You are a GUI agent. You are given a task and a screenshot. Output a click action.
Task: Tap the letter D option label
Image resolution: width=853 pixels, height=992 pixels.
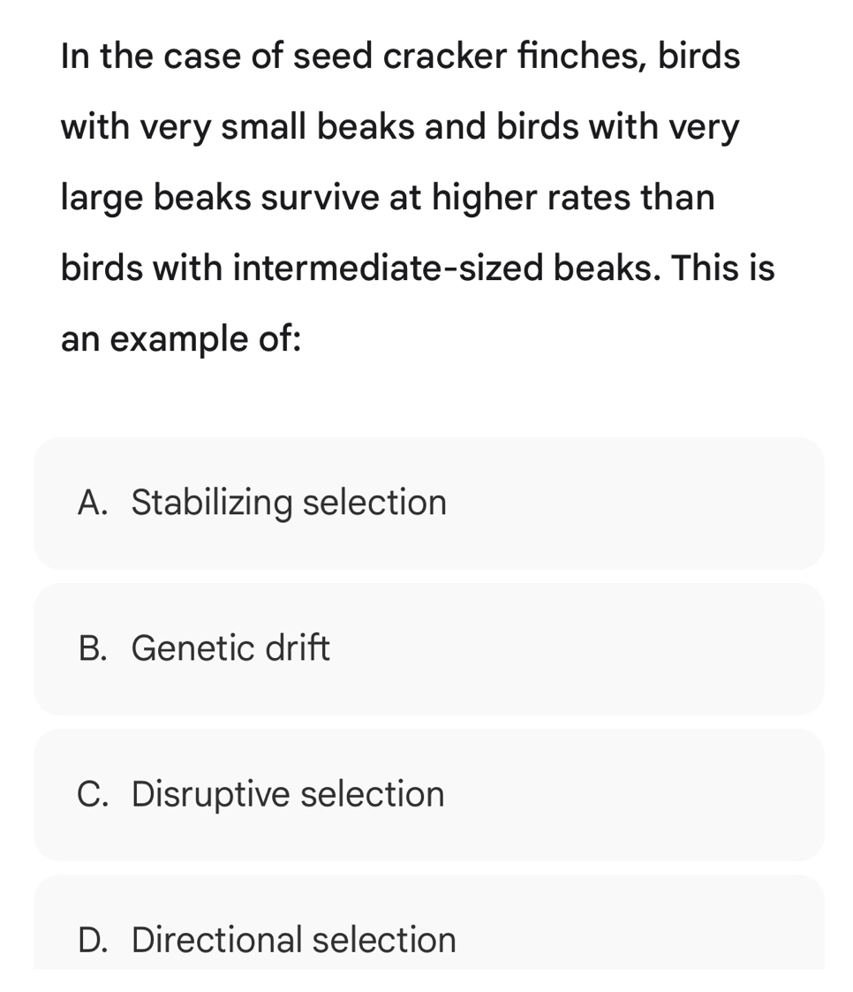click(x=92, y=940)
